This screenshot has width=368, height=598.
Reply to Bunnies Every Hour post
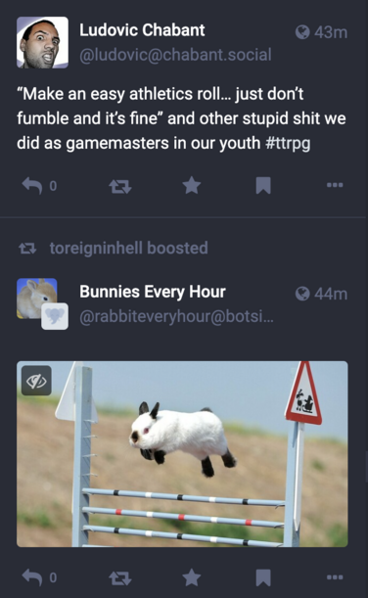coord(32,577)
